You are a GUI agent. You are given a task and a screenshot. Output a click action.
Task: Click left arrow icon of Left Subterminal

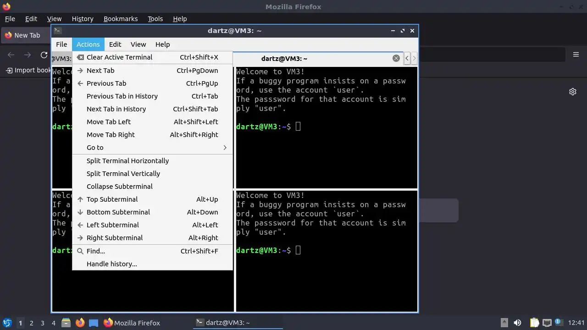80,225
